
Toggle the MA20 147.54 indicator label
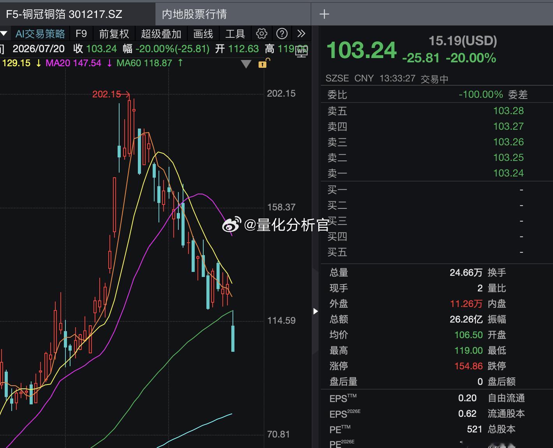coord(73,63)
